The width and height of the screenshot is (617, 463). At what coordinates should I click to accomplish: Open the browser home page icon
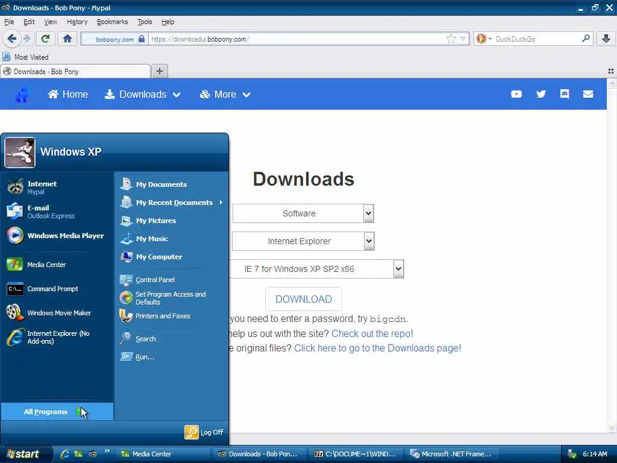[67, 39]
